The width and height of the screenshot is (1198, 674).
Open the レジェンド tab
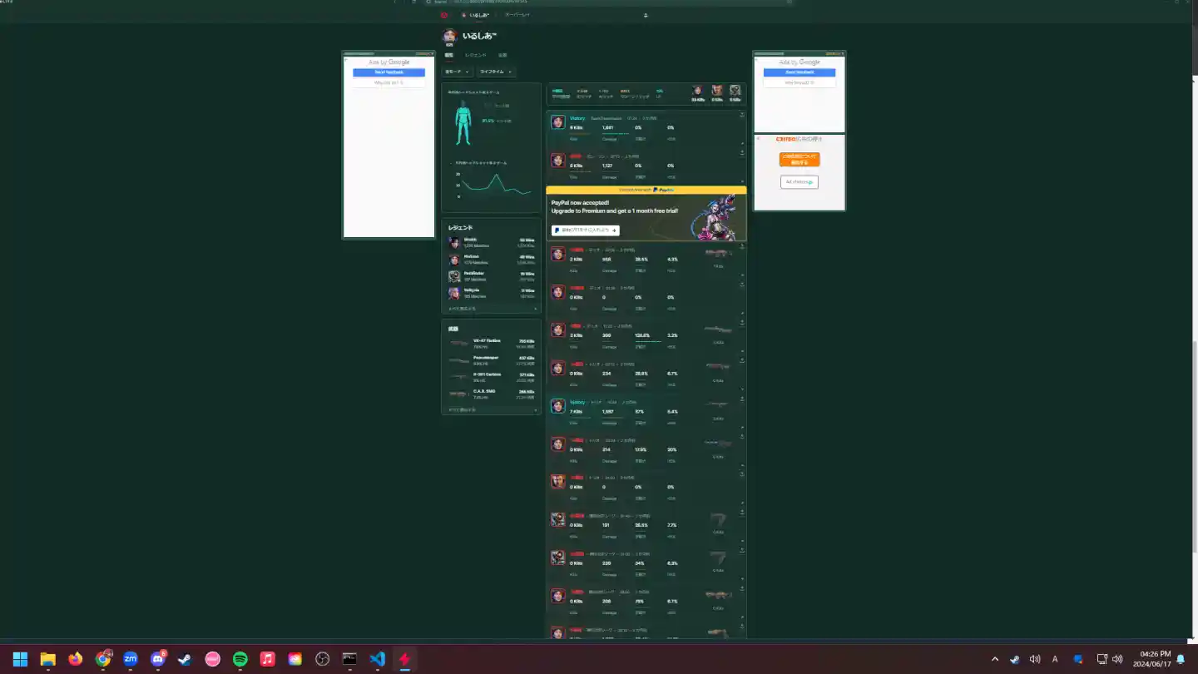[475, 55]
